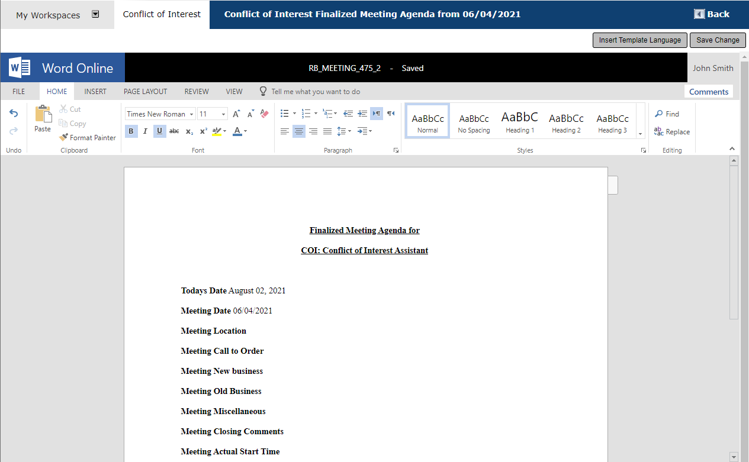Screen dimensions: 749x462
Task: Select the Format Painter tool
Action: coord(88,137)
